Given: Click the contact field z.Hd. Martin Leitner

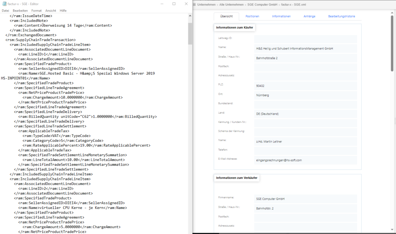Looking at the screenshot, I should pos(306,141).
